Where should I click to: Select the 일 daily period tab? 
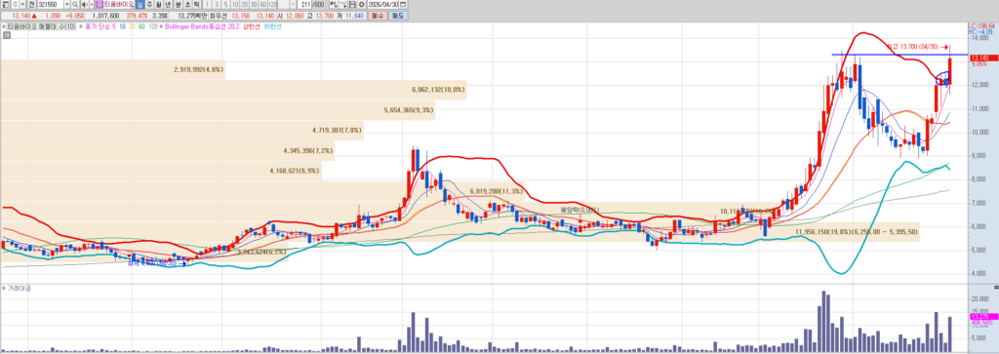140,5
